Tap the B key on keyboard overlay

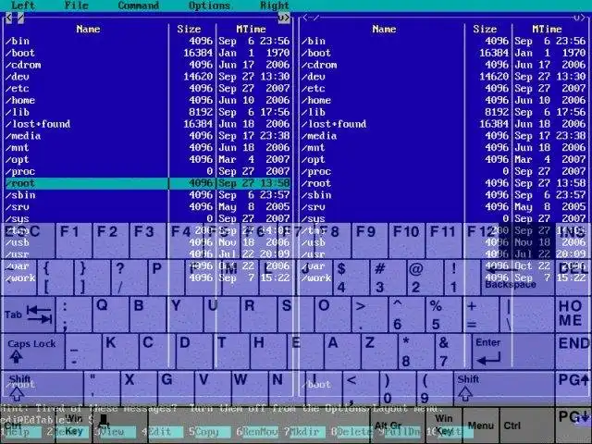click(x=148, y=314)
